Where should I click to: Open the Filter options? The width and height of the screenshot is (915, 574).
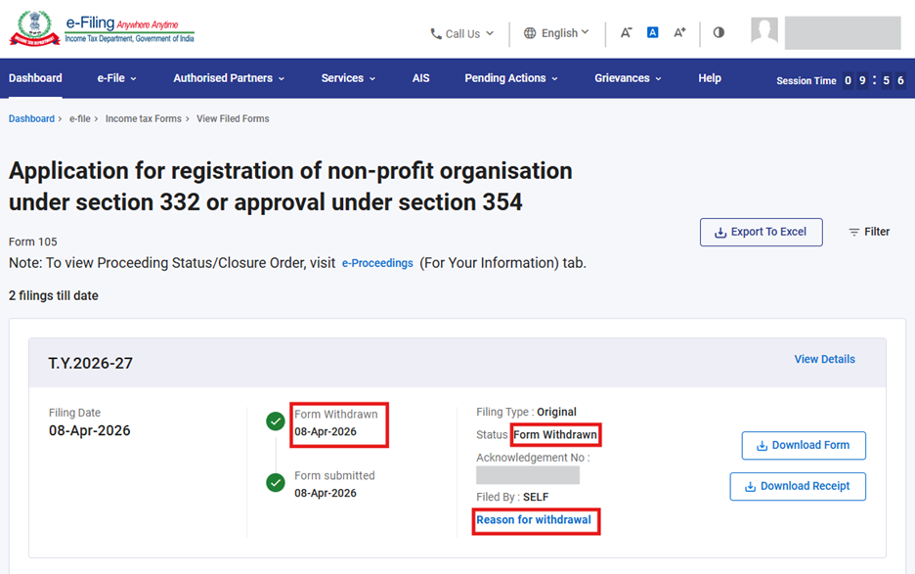point(868,232)
